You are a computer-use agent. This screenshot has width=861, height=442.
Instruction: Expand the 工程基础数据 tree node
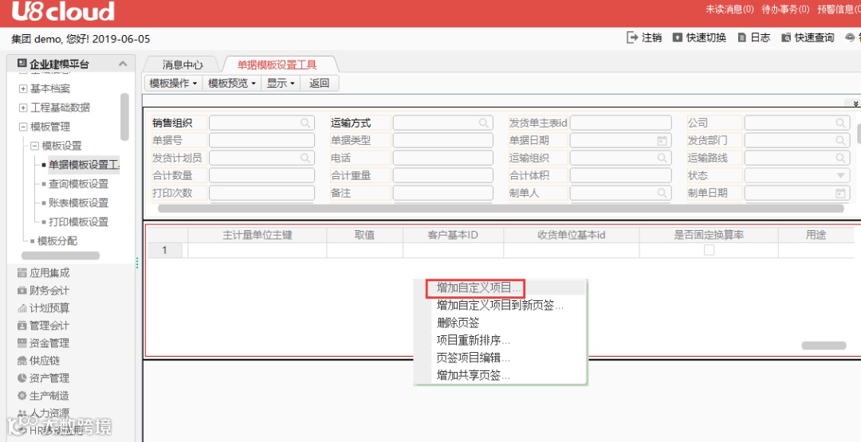click(23, 108)
